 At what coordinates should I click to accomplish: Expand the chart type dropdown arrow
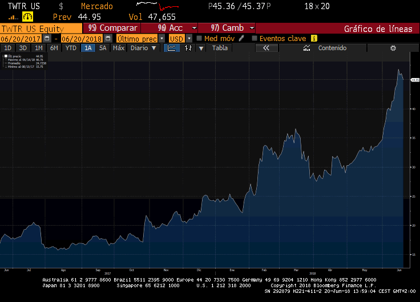pyautogui.click(x=201, y=48)
